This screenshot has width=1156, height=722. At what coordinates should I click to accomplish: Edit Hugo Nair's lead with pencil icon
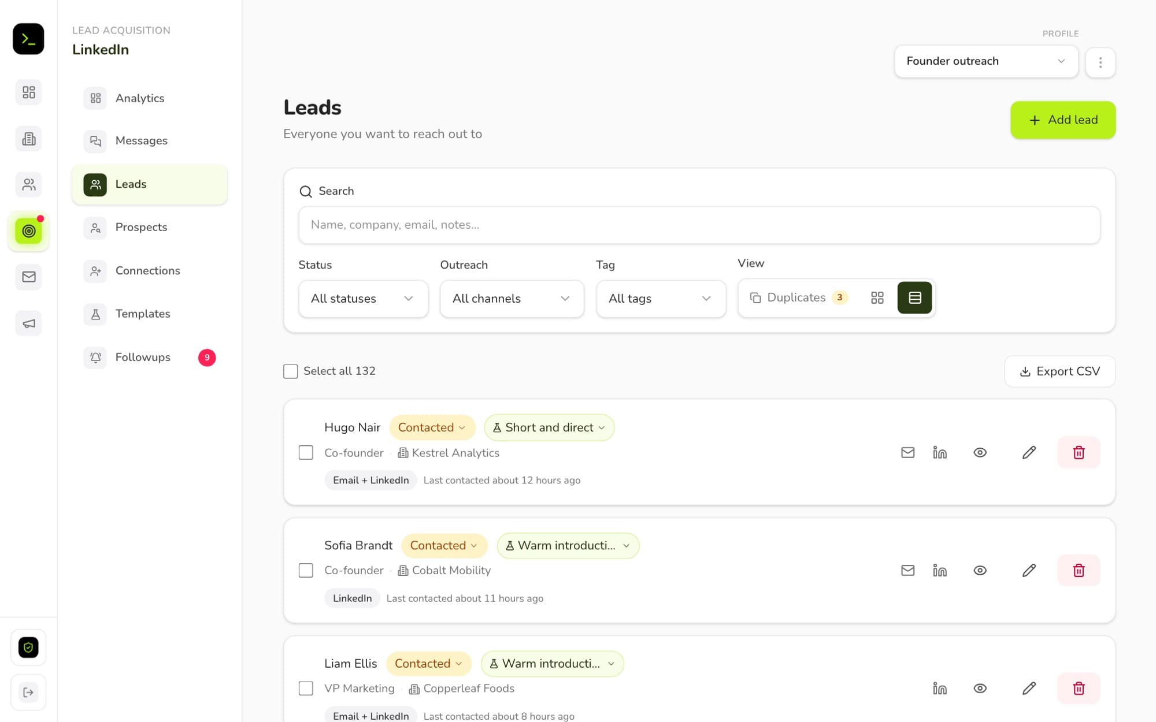point(1029,452)
